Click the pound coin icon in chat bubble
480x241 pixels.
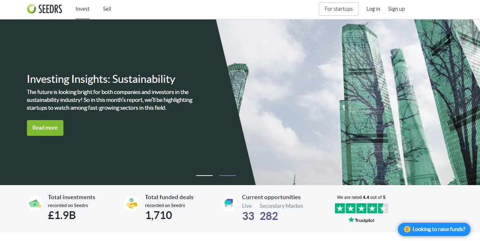point(407,229)
